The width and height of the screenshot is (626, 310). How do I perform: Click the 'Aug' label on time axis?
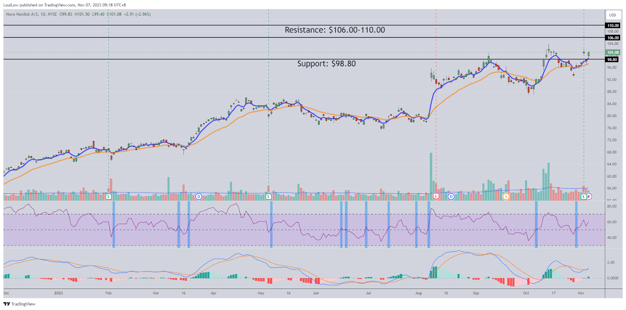419,293
